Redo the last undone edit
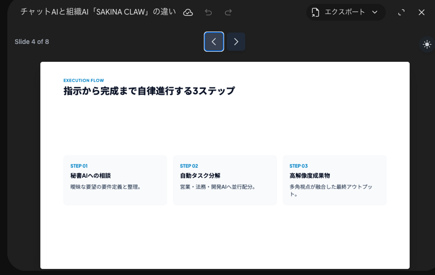Viewport: 435px width, 275px height. pos(228,12)
